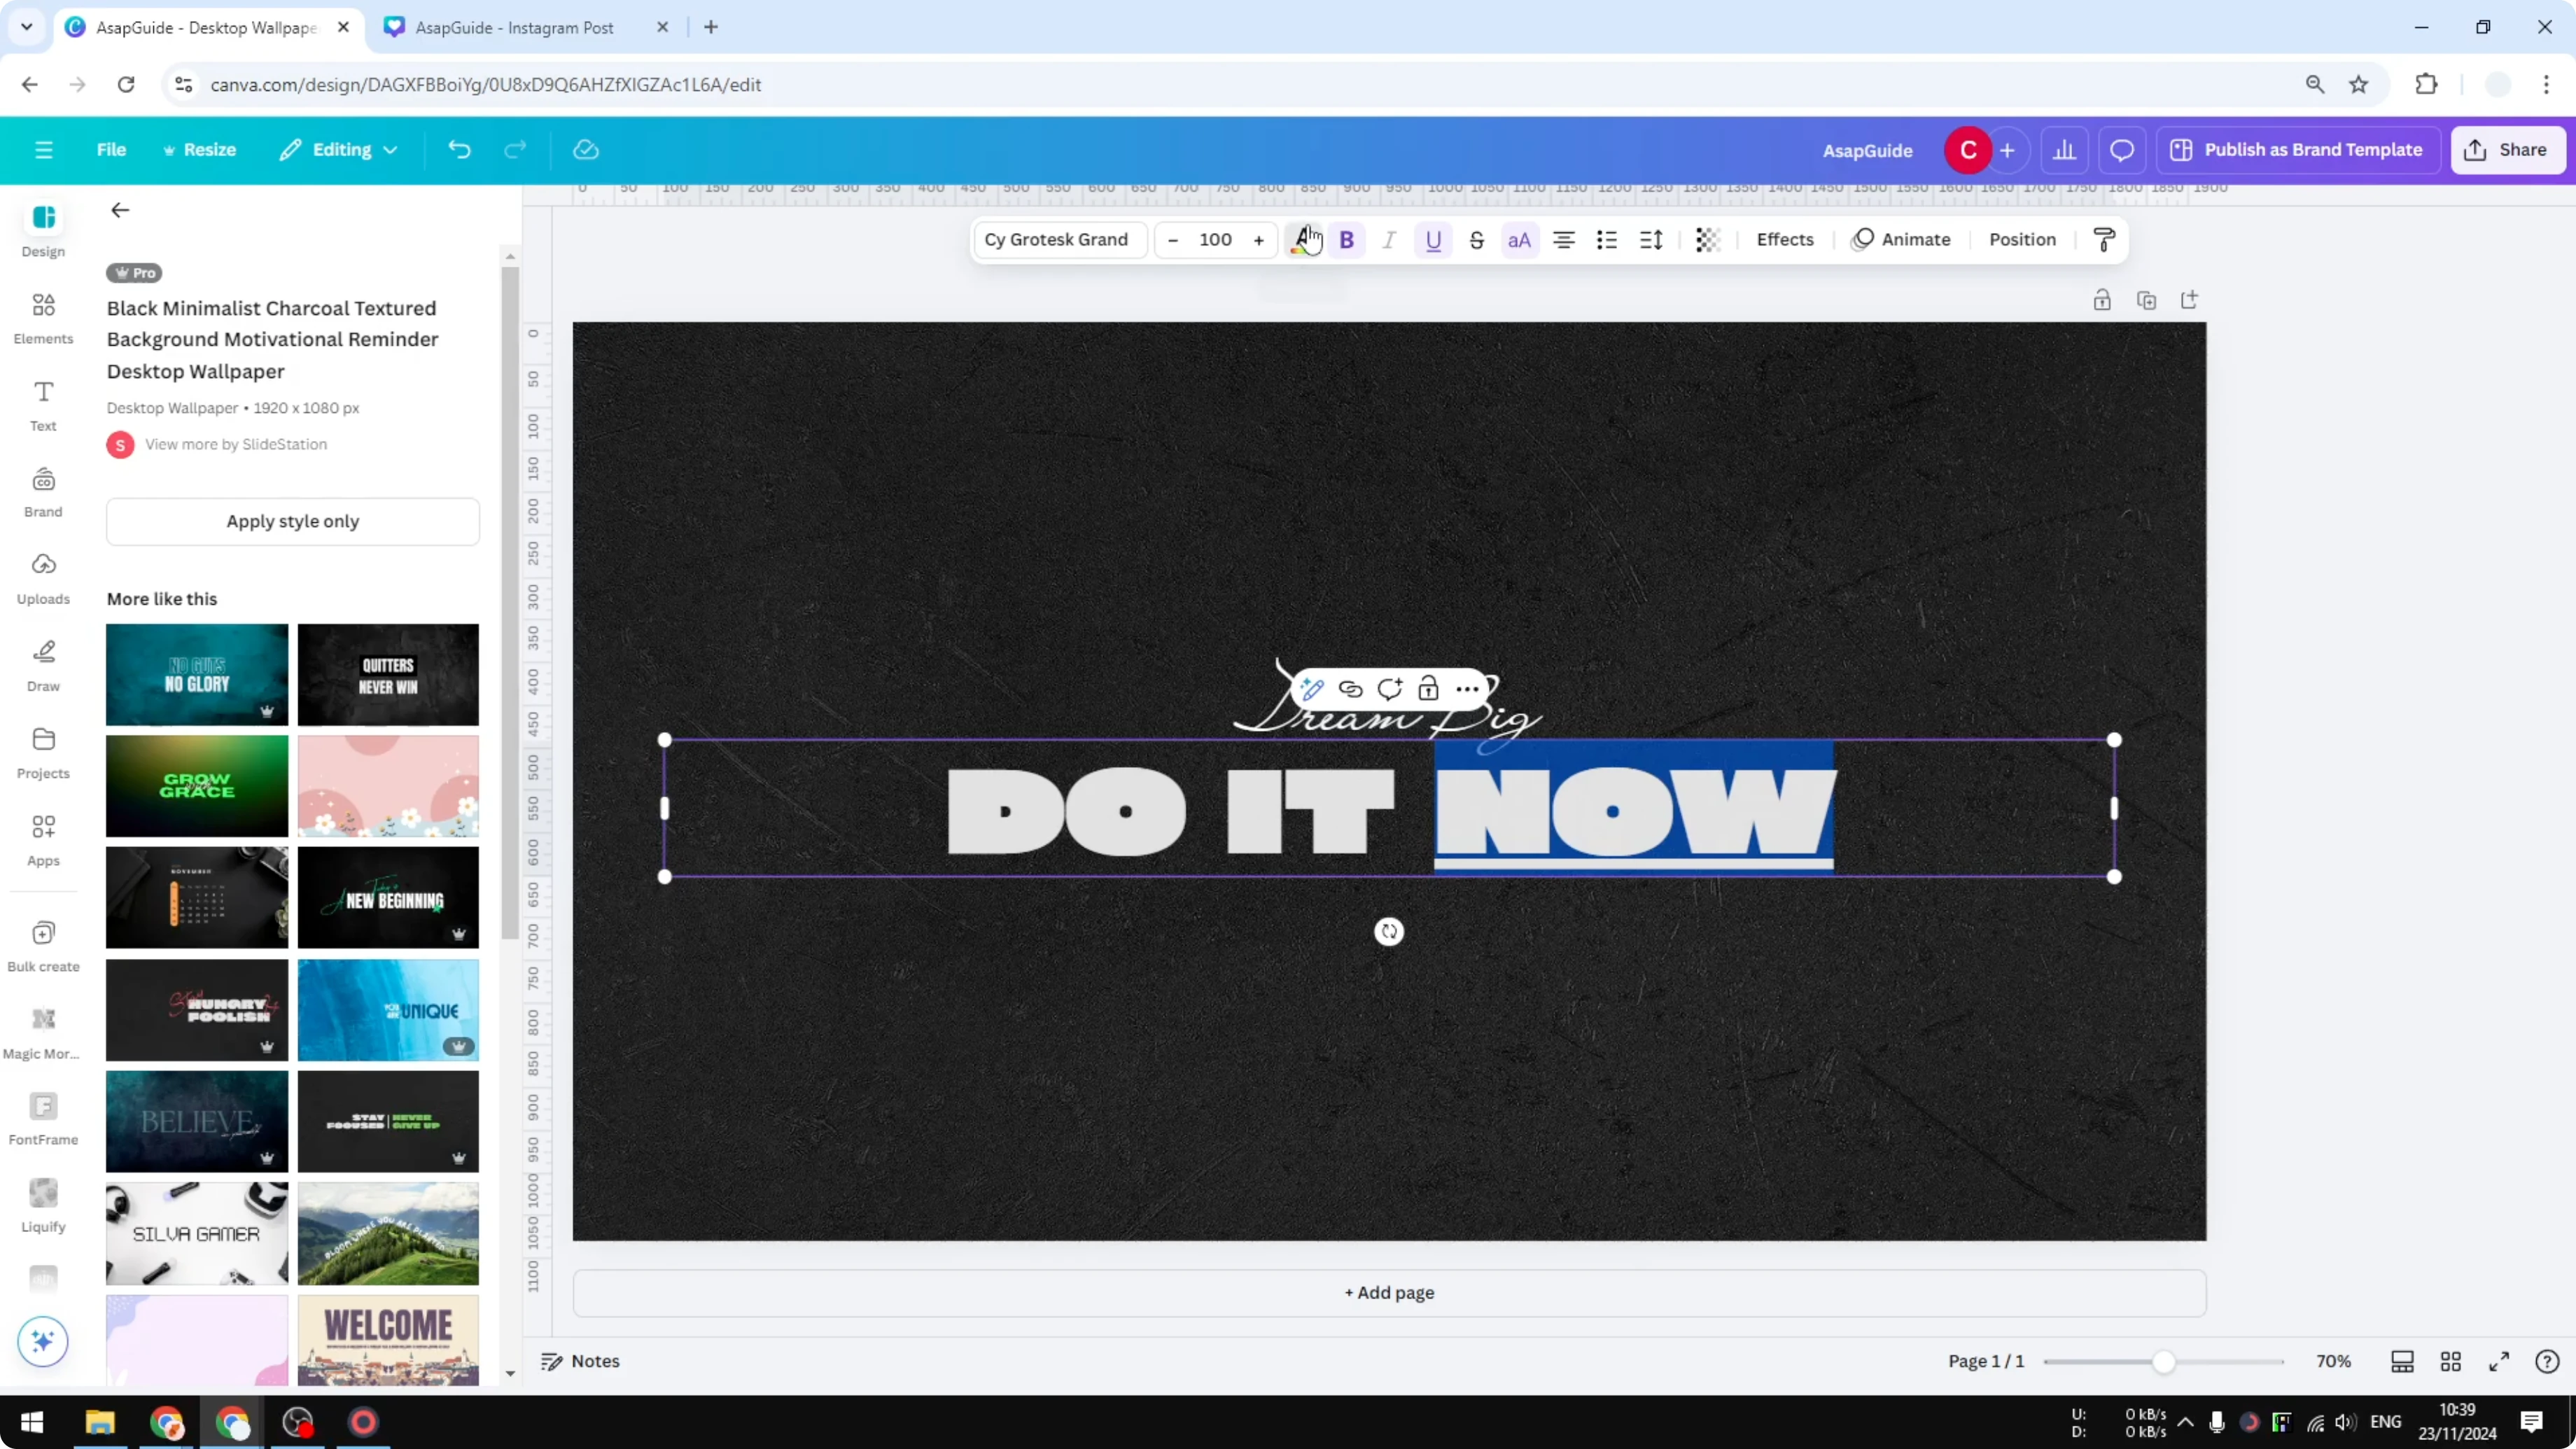Open the Position panel

(2021, 240)
